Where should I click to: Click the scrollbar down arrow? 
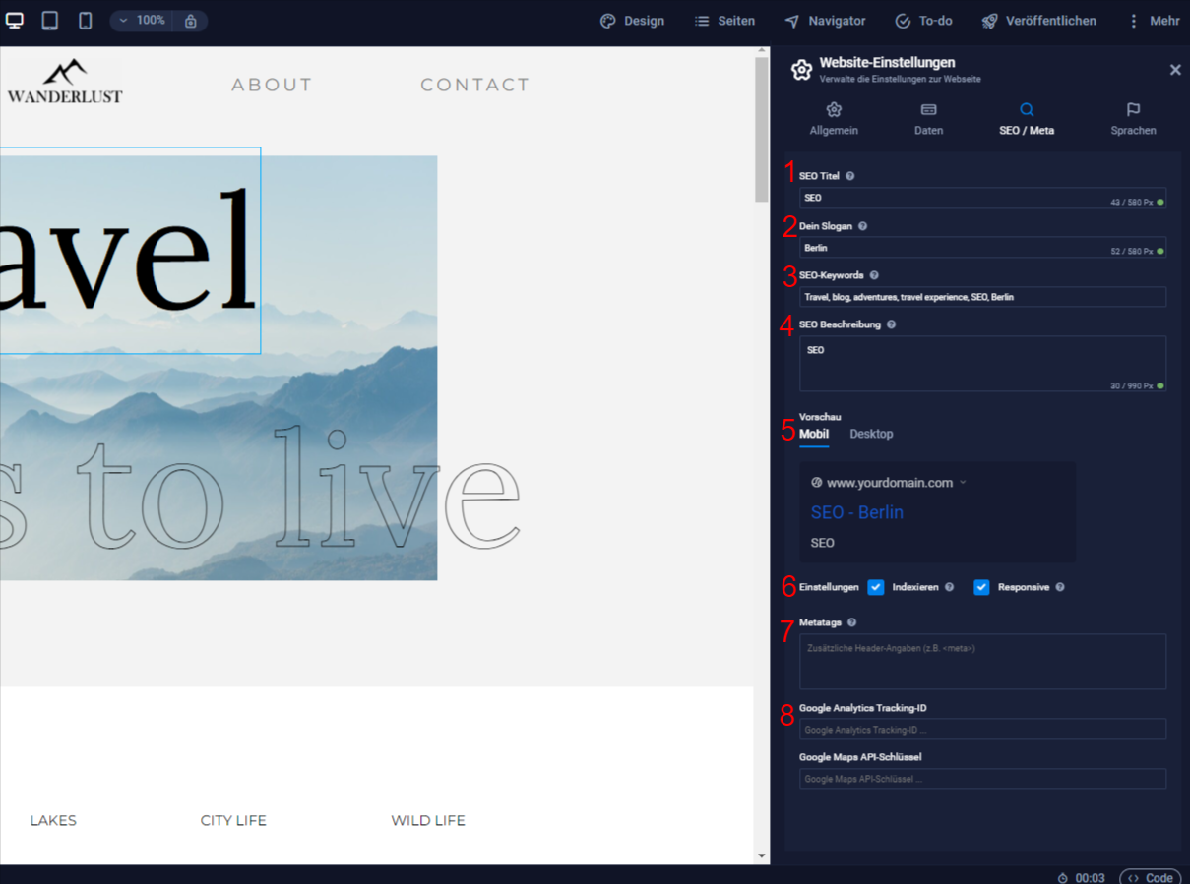(762, 856)
